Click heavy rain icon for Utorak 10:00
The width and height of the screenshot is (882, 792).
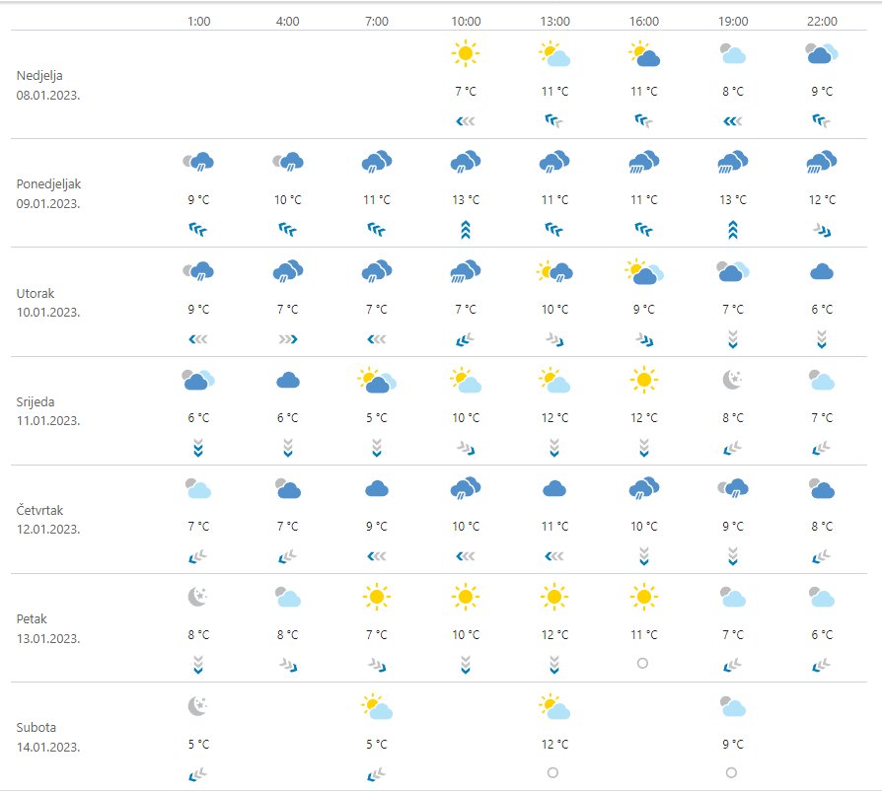coord(465,271)
